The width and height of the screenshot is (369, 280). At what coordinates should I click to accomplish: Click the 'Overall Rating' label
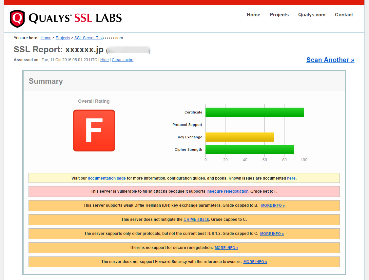pos(94,101)
